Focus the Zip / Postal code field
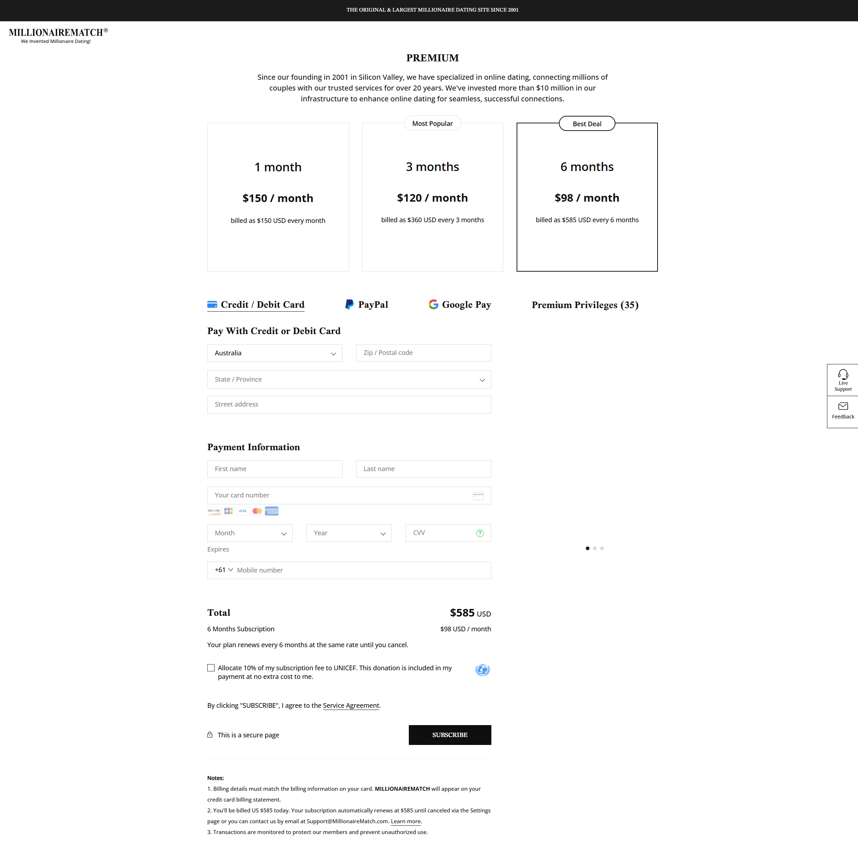This screenshot has width=858, height=851. coord(423,353)
